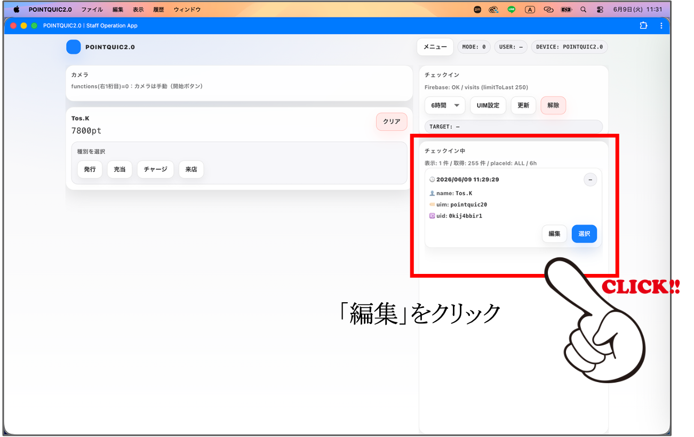Image resolution: width=694 pixels, height=437 pixels.
Task: Click the clock icon beside check-in timestamp
Action: point(432,180)
